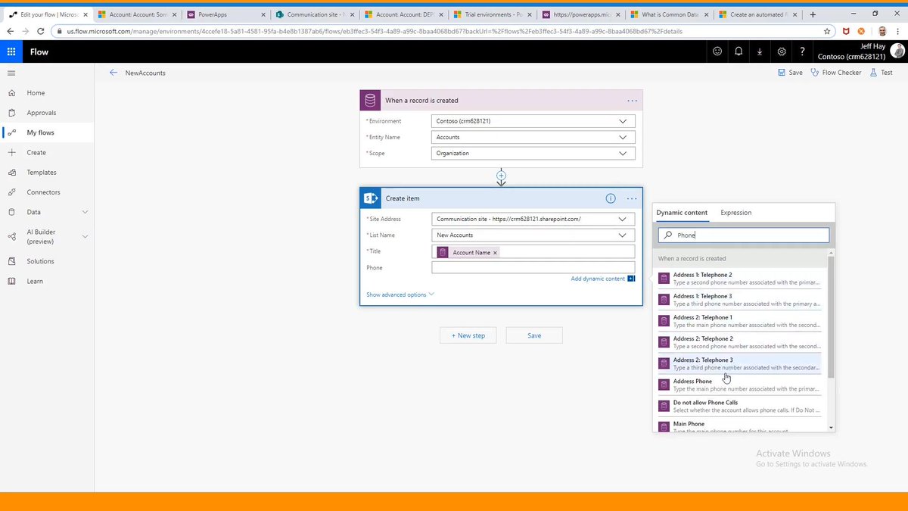Viewport: 908px width, 511px height.
Task: Switch to the What is Common Data browser tab
Action: [x=670, y=14]
